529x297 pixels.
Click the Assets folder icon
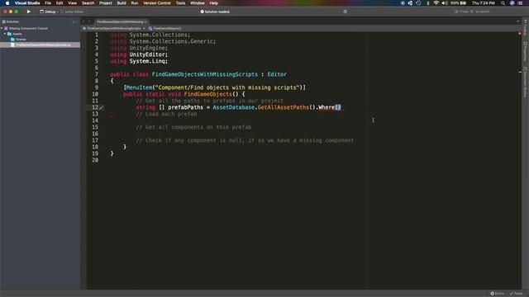click(9, 34)
